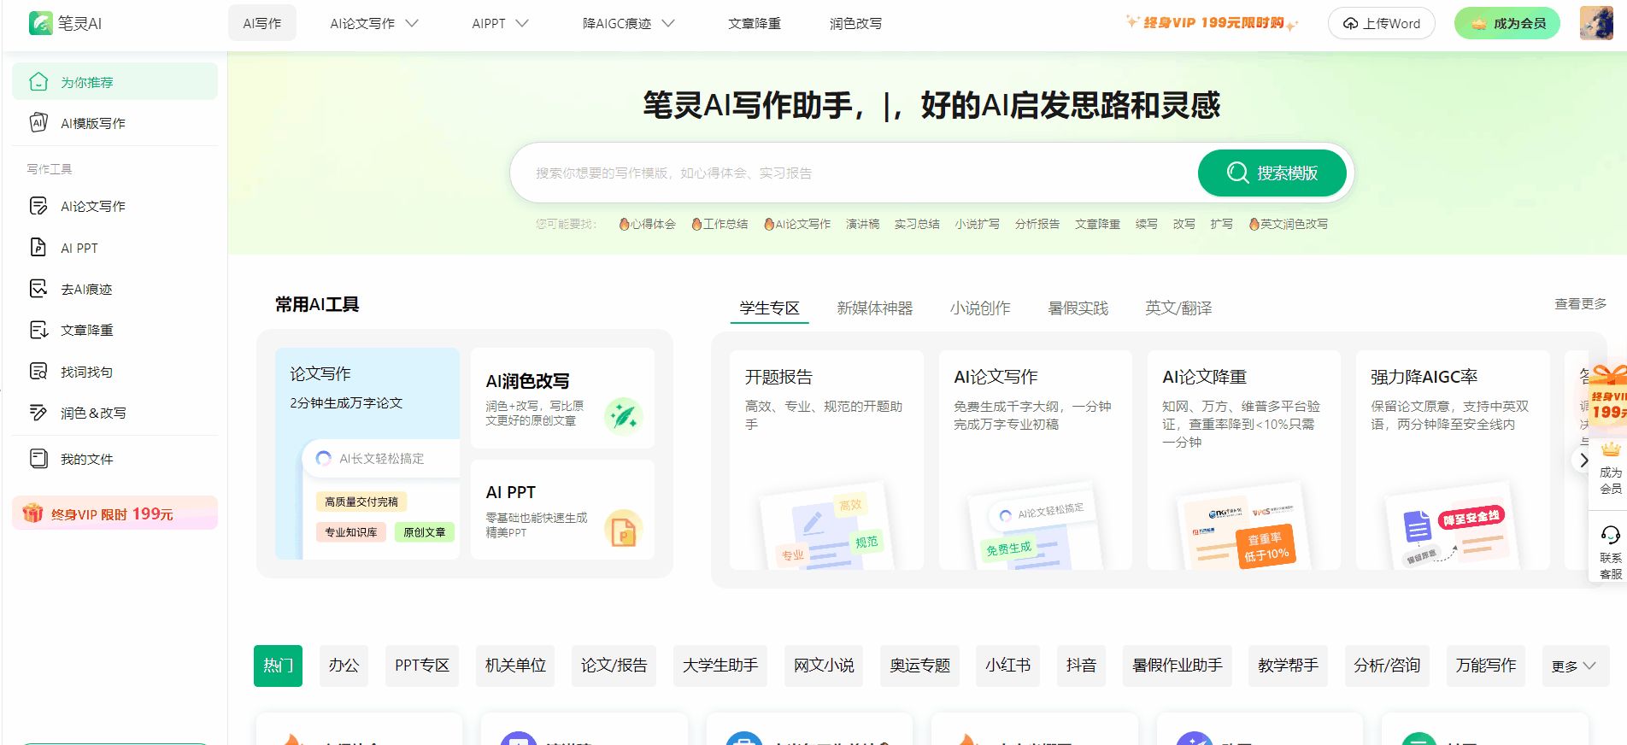
Task: Select the 网文小说 category tab
Action: [824, 666]
